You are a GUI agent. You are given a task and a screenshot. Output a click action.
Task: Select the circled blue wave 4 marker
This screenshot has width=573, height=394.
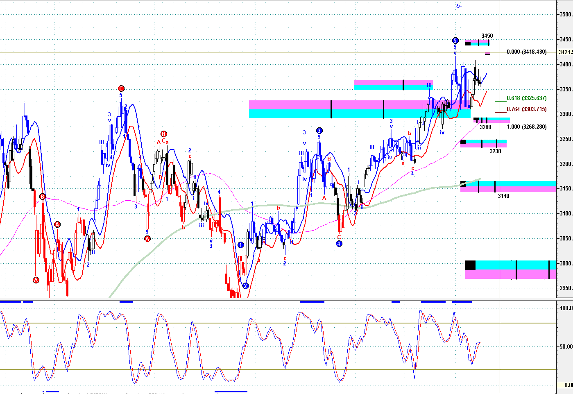point(339,244)
